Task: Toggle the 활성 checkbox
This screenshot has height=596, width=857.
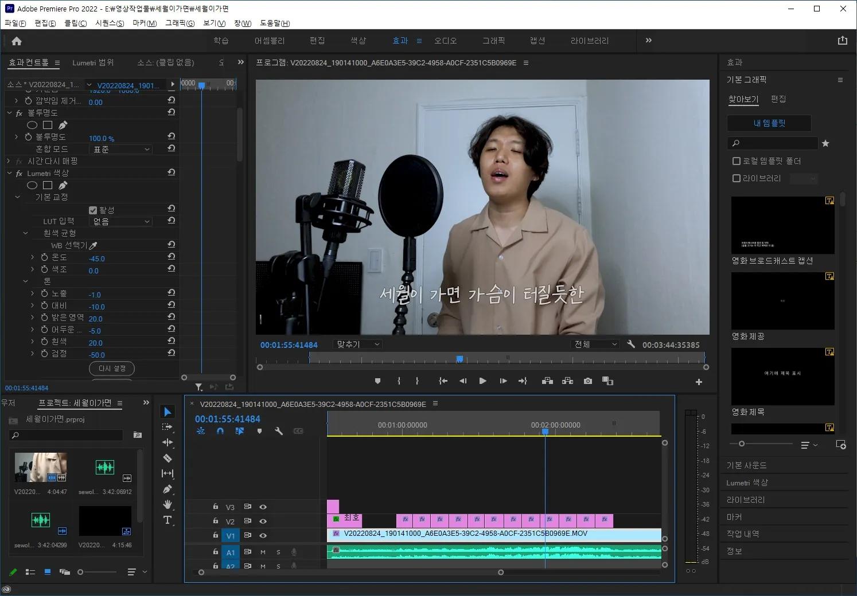Action: tap(93, 210)
